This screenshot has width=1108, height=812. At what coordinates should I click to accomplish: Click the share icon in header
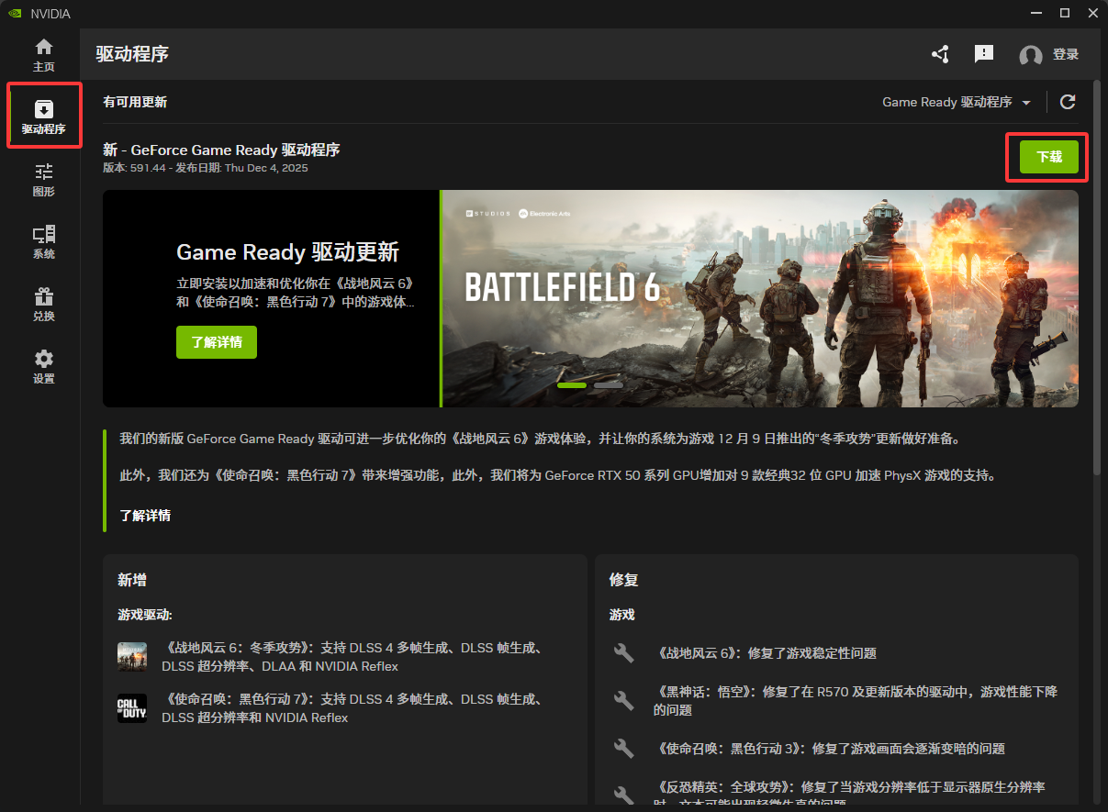point(940,54)
